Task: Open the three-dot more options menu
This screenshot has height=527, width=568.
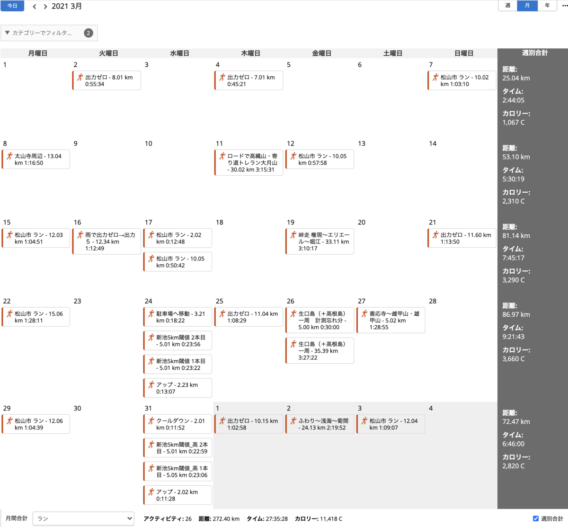Action: point(564,6)
